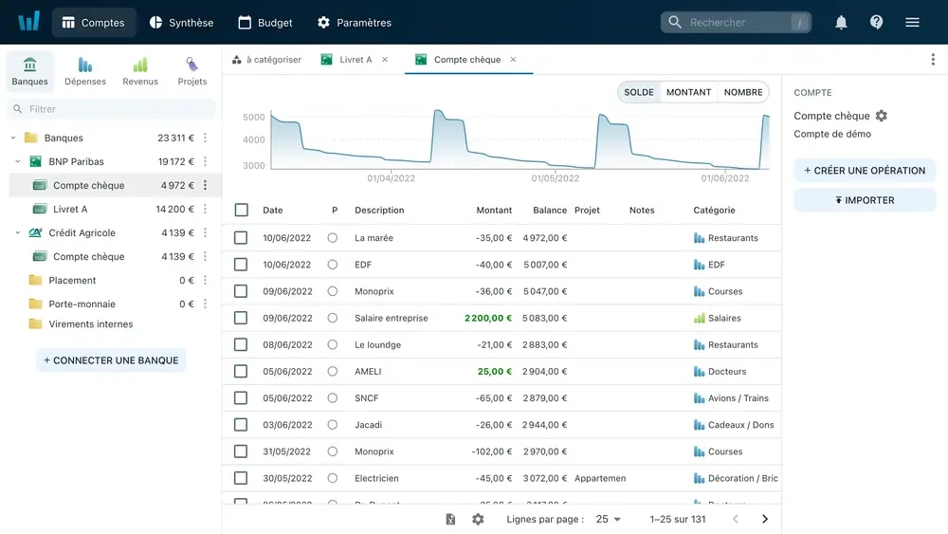Open the lines per page dropdown
948x534 pixels.
(x=608, y=519)
